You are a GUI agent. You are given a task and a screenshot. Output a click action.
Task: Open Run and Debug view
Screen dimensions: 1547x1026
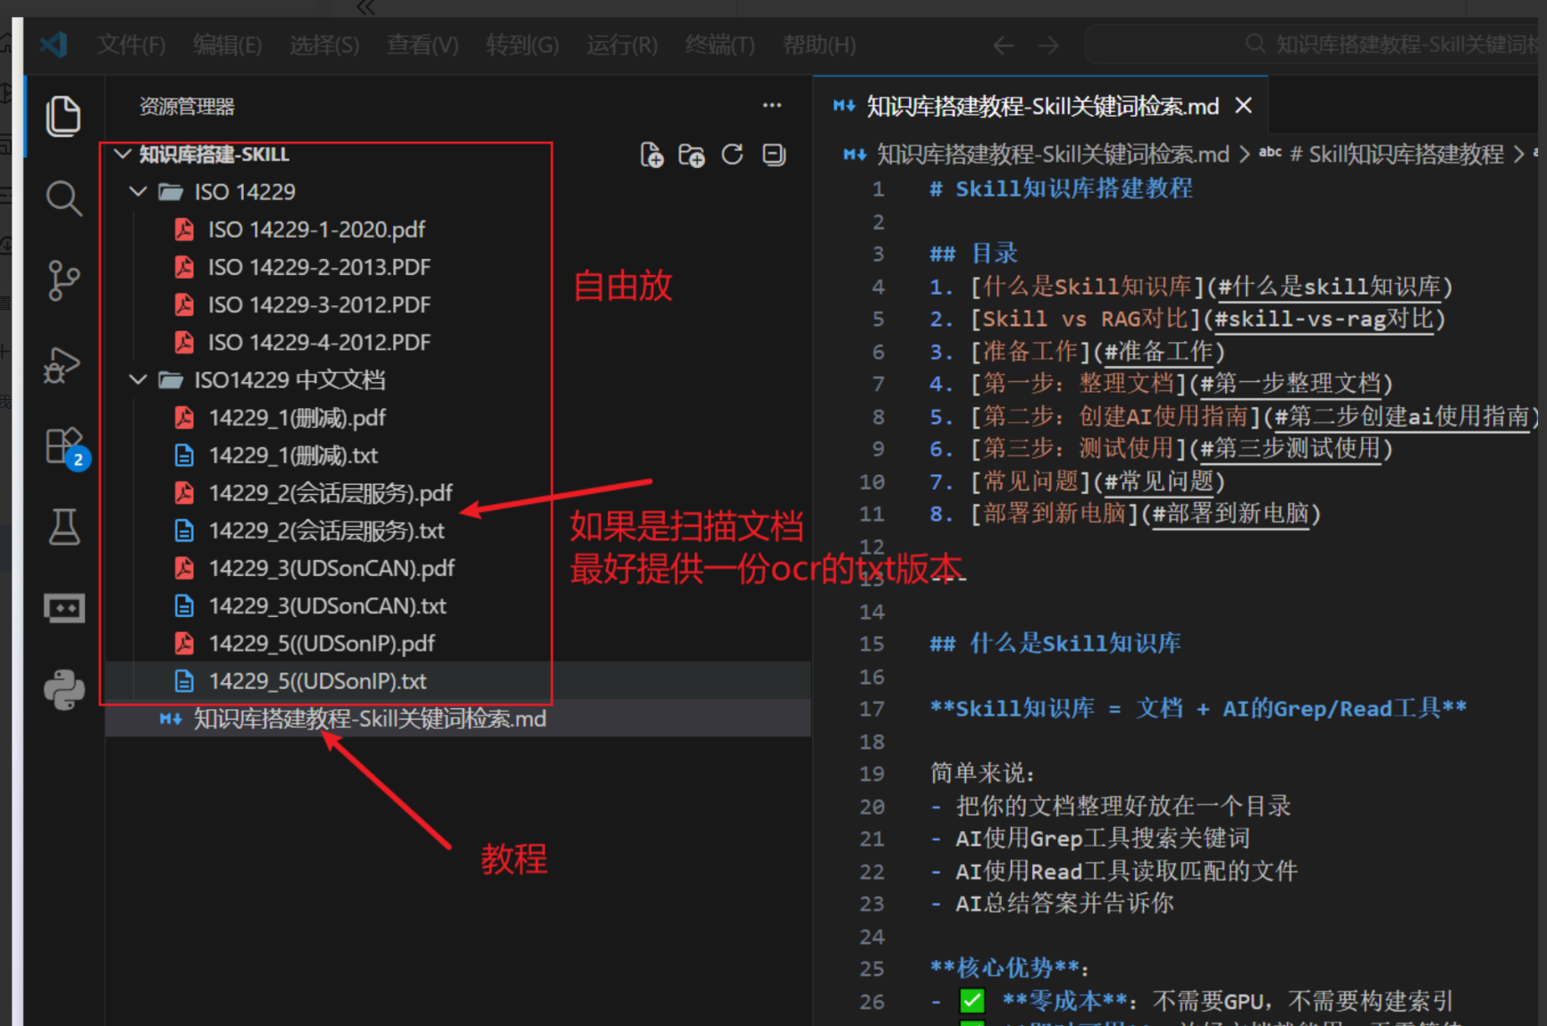coord(63,364)
